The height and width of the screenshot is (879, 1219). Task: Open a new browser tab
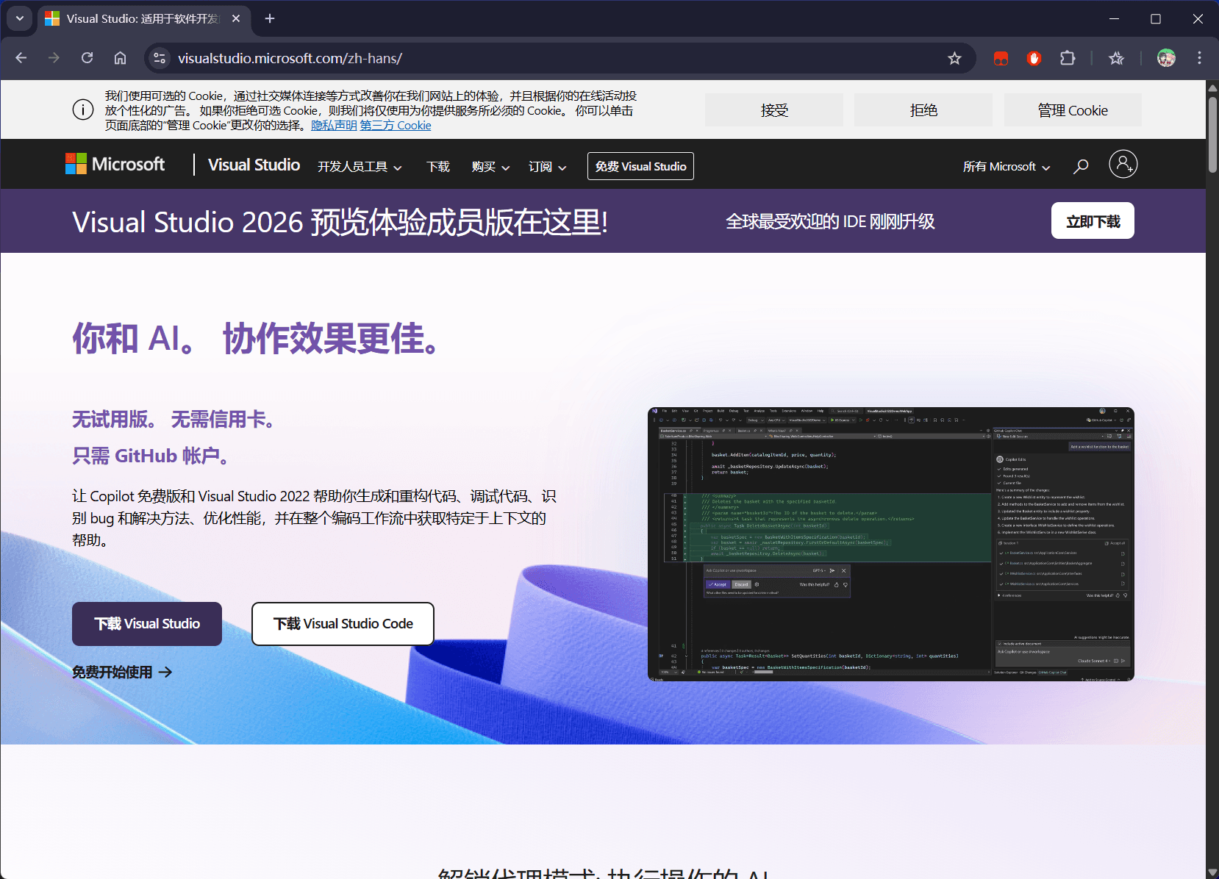pos(270,18)
